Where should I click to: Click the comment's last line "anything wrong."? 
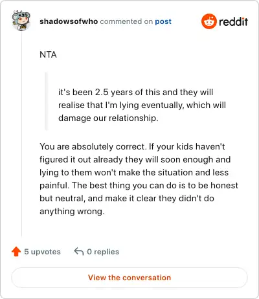pos(72,212)
